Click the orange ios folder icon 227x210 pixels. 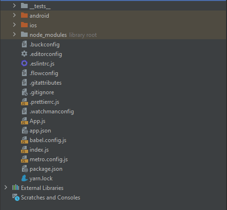(24, 25)
